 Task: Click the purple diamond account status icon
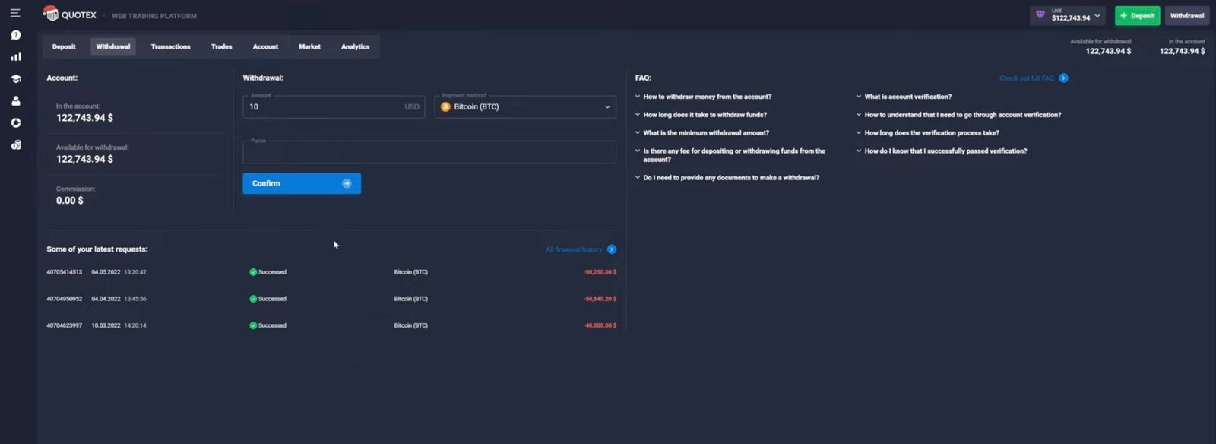pyautogui.click(x=1040, y=15)
